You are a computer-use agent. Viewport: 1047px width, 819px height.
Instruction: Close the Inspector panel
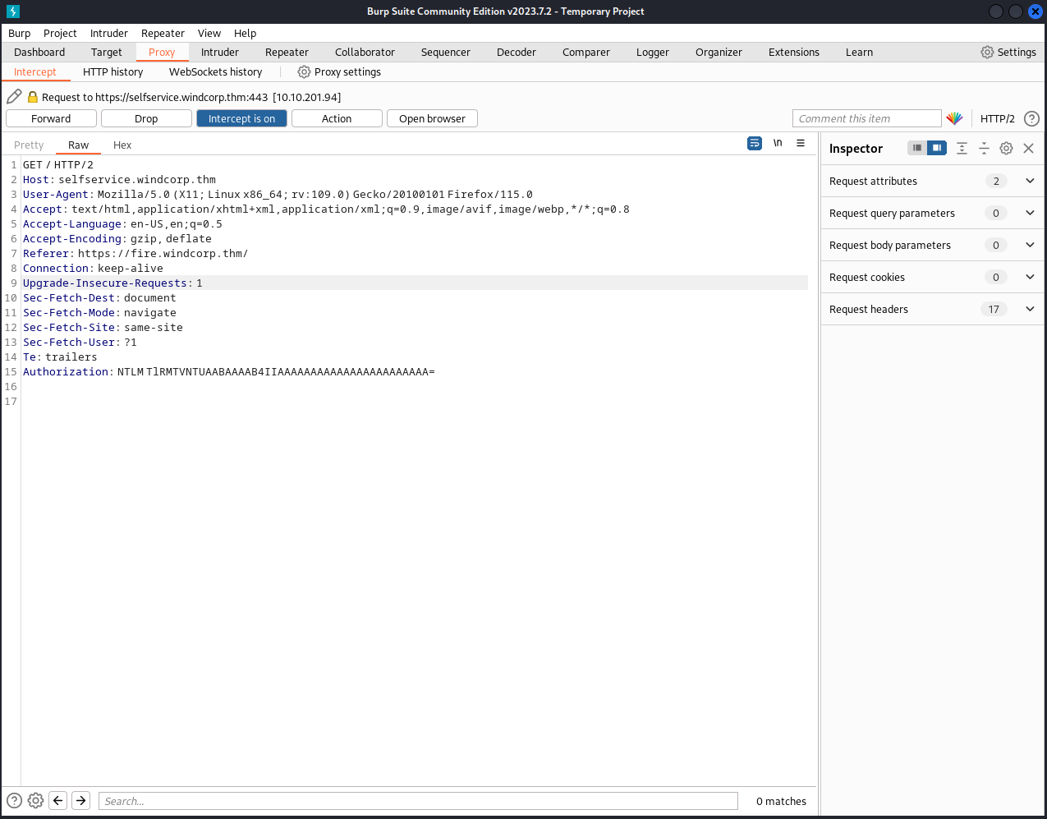coord(1028,149)
